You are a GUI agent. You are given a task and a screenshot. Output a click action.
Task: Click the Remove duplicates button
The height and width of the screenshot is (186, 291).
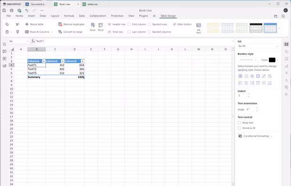pyautogui.click(x=72, y=24)
